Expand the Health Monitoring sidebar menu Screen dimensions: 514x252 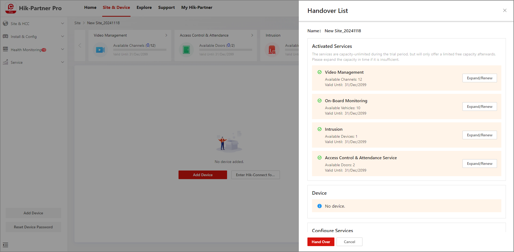click(x=63, y=49)
